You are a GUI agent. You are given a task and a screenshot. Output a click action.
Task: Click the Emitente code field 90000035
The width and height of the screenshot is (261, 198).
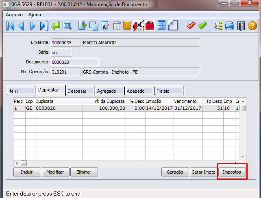[66, 43]
